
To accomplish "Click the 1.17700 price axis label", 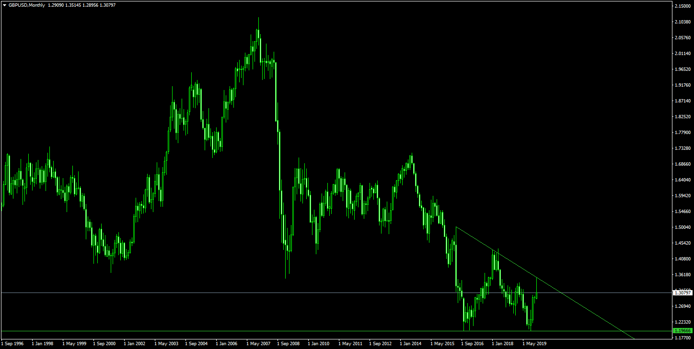I will (x=682, y=338).
